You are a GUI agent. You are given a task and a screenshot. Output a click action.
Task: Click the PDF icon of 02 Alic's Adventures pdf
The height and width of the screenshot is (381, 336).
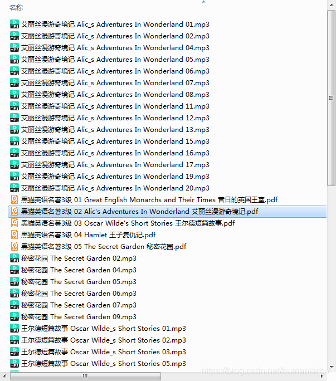(x=14, y=212)
